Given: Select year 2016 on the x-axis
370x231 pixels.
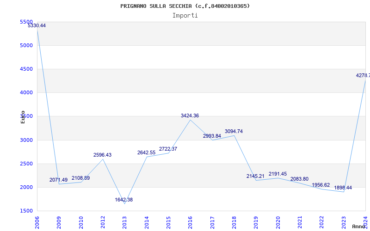Looking at the screenshot, I should click(190, 221).
